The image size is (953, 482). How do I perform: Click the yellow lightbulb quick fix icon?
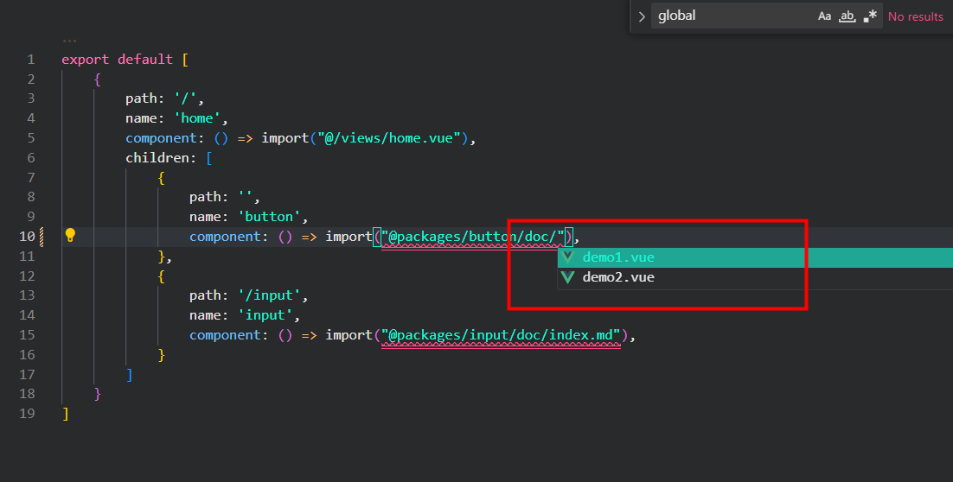click(70, 236)
